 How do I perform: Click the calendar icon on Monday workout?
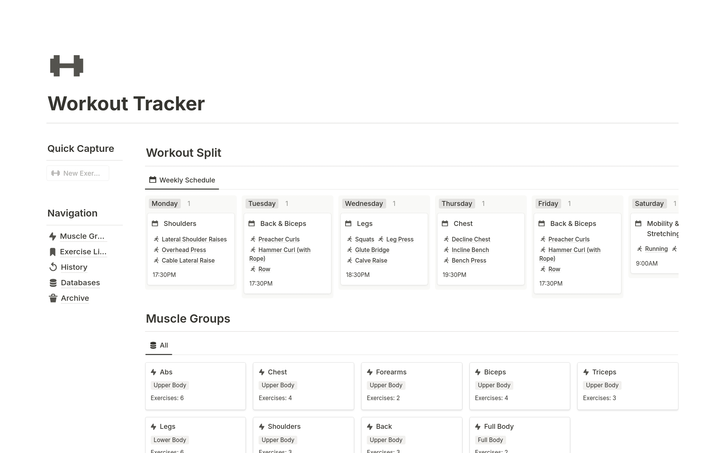pos(156,223)
